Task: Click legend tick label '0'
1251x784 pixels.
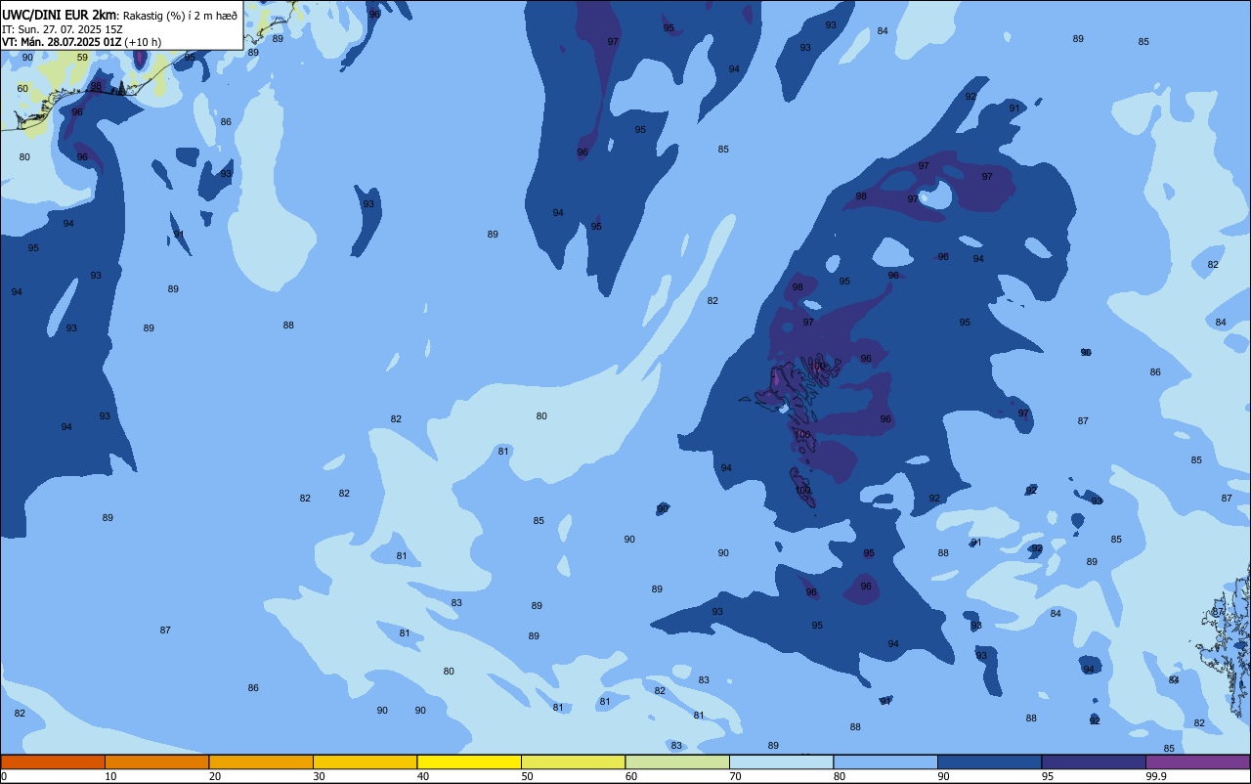Action: [4, 776]
